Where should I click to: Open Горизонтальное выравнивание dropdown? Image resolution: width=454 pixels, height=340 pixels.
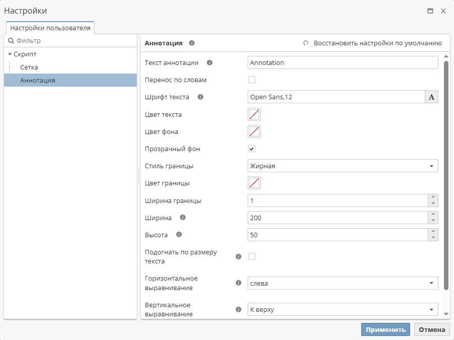(343, 283)
